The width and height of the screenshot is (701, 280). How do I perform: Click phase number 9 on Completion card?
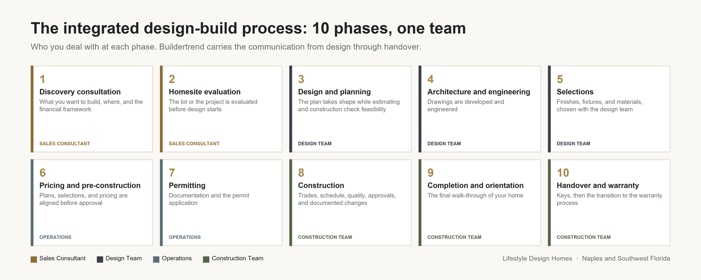431,173
